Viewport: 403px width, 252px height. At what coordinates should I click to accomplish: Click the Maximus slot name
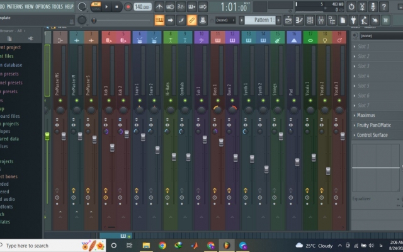[366, 115]
